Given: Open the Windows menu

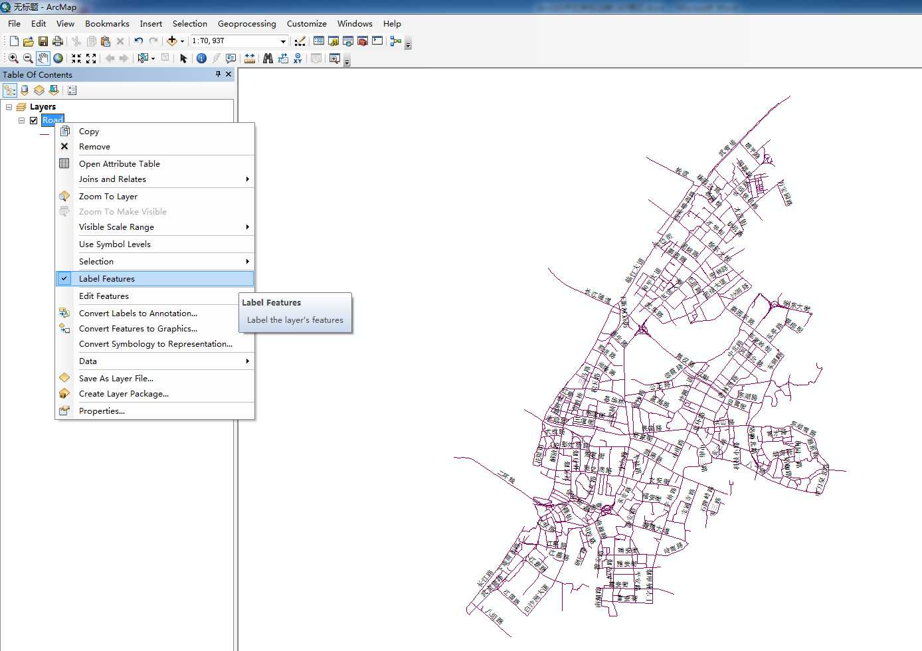Looking at the screenshot, I should 355,23.
